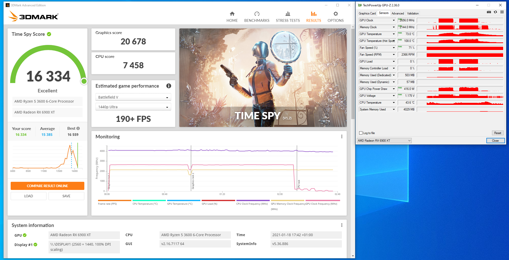Viewport: 509px width, 260px height.
Task: Click info icon beside Estimated game performance
Action: pos(169,86)
